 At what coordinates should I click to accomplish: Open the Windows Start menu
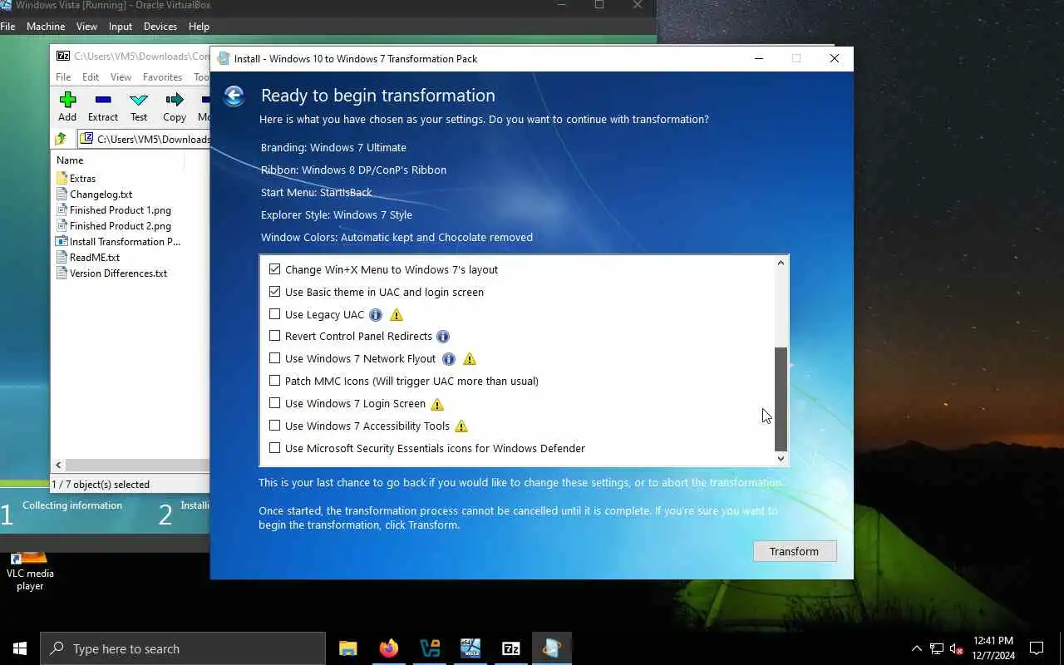[20, 648]
